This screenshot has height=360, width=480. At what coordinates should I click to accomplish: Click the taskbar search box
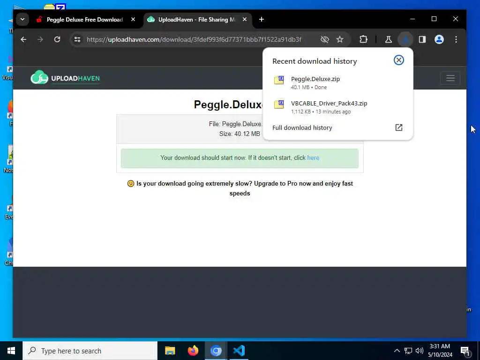coord(90,351)
